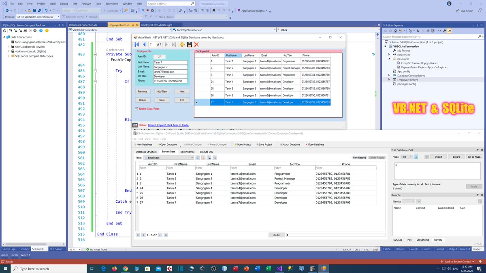
Task: Refresh table data icon in DB Browser
Action: 198,157
